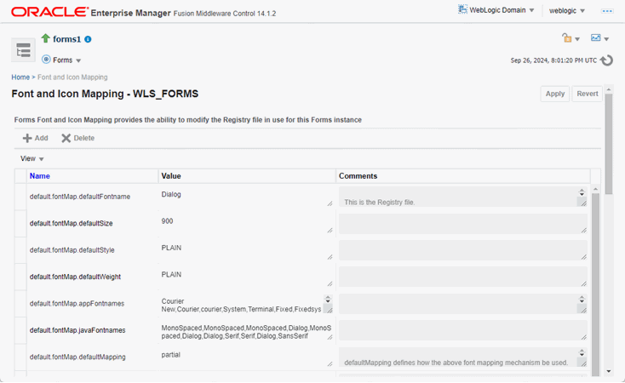Open the WebLogic Domain menu
Viewport: 625px width, 383px height.
(x=502, y=10)
